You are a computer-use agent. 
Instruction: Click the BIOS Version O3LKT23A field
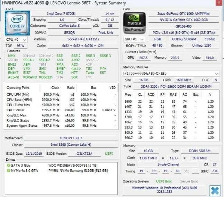pyautogui.click(x=84, y=153)
